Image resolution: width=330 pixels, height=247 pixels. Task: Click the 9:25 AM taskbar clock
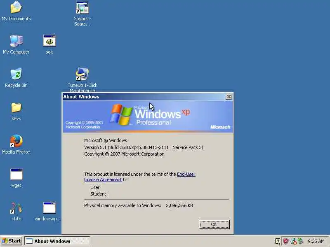point(316,241)
